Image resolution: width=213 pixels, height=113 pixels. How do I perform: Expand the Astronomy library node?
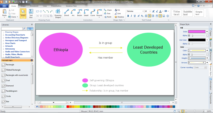tap(3, 49)
